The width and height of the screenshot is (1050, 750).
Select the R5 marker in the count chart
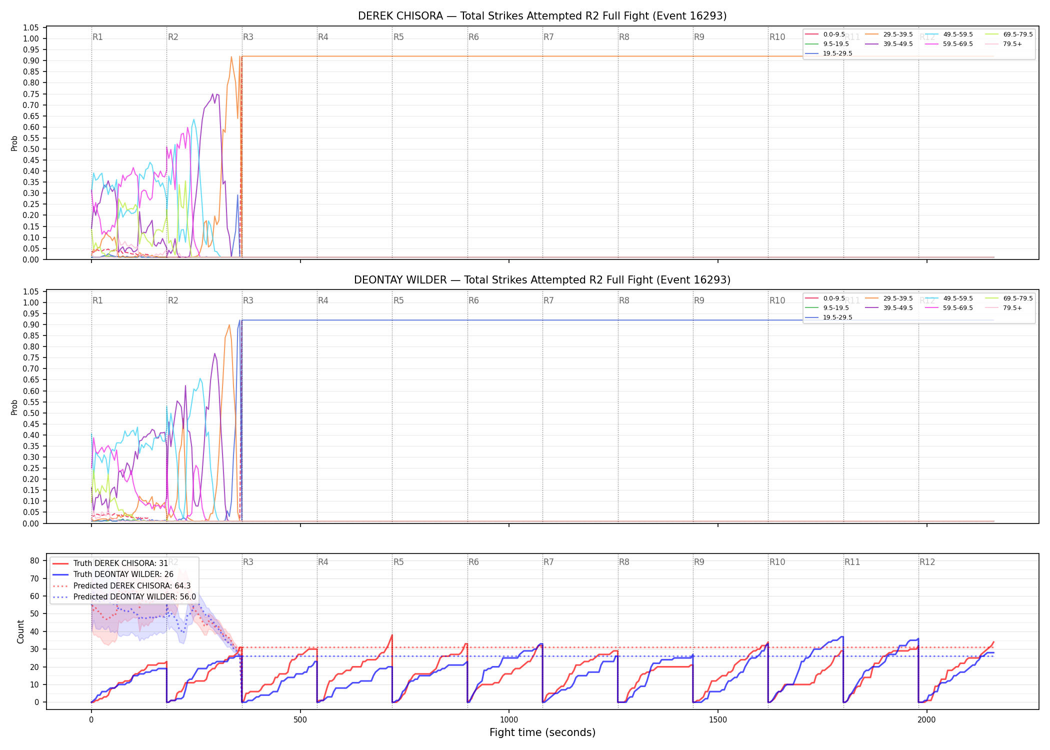pyautogui.click(x=398, y=562)
